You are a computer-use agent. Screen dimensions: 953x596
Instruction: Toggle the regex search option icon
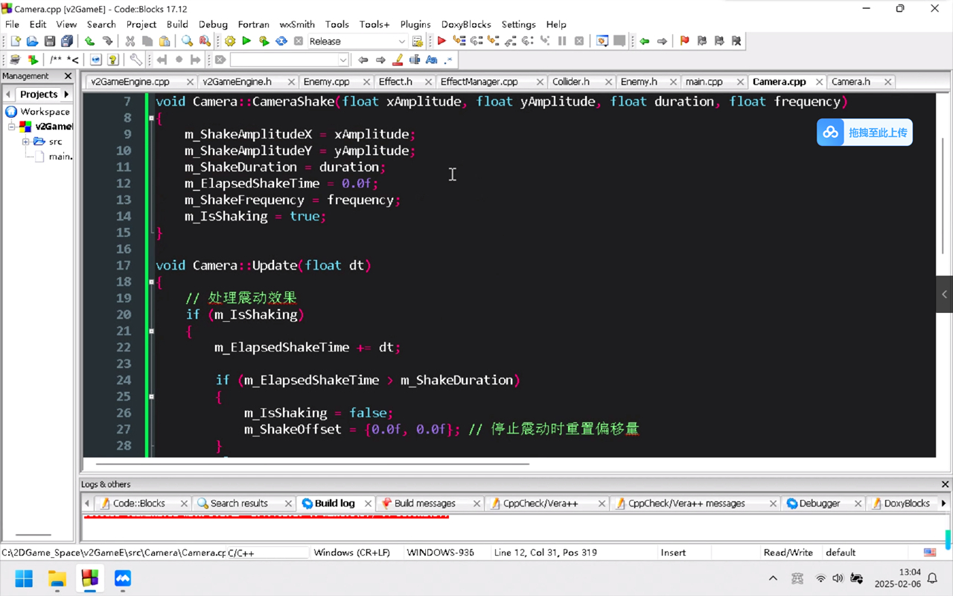tap(448, 60)
